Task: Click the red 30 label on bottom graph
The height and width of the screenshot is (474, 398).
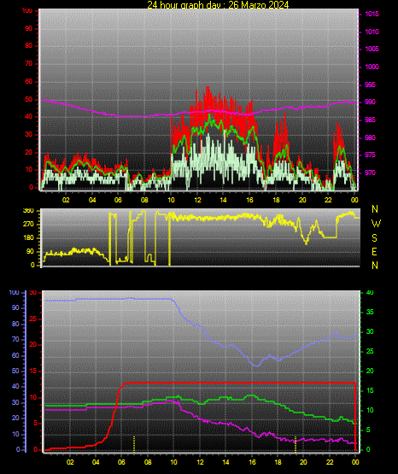Action: [33, 293]
